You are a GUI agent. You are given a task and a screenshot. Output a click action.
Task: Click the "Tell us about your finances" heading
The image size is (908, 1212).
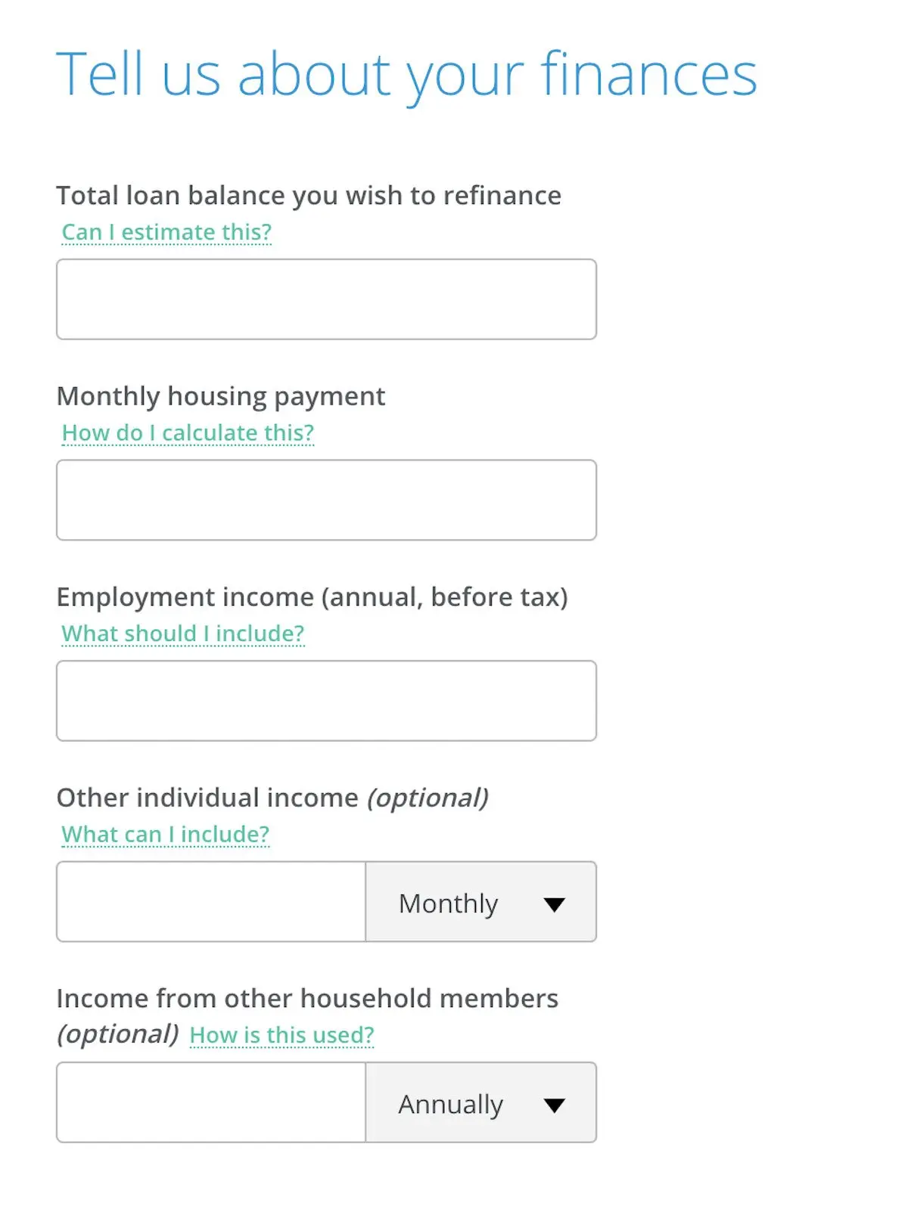click(406, 75)
